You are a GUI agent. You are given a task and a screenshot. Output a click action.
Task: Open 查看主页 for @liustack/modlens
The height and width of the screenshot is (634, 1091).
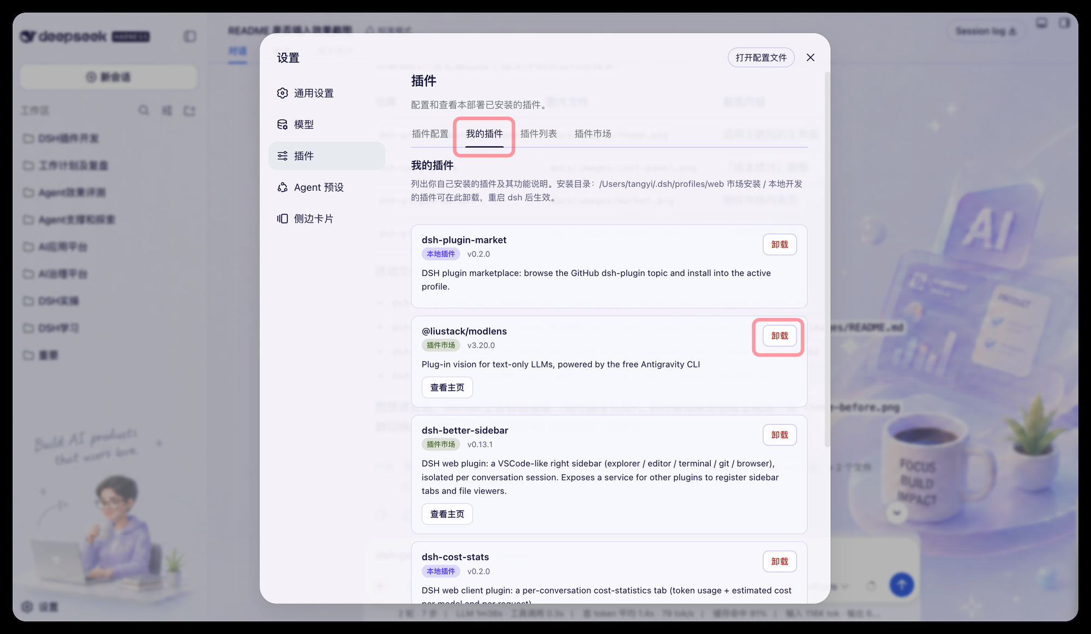[447, 388]
